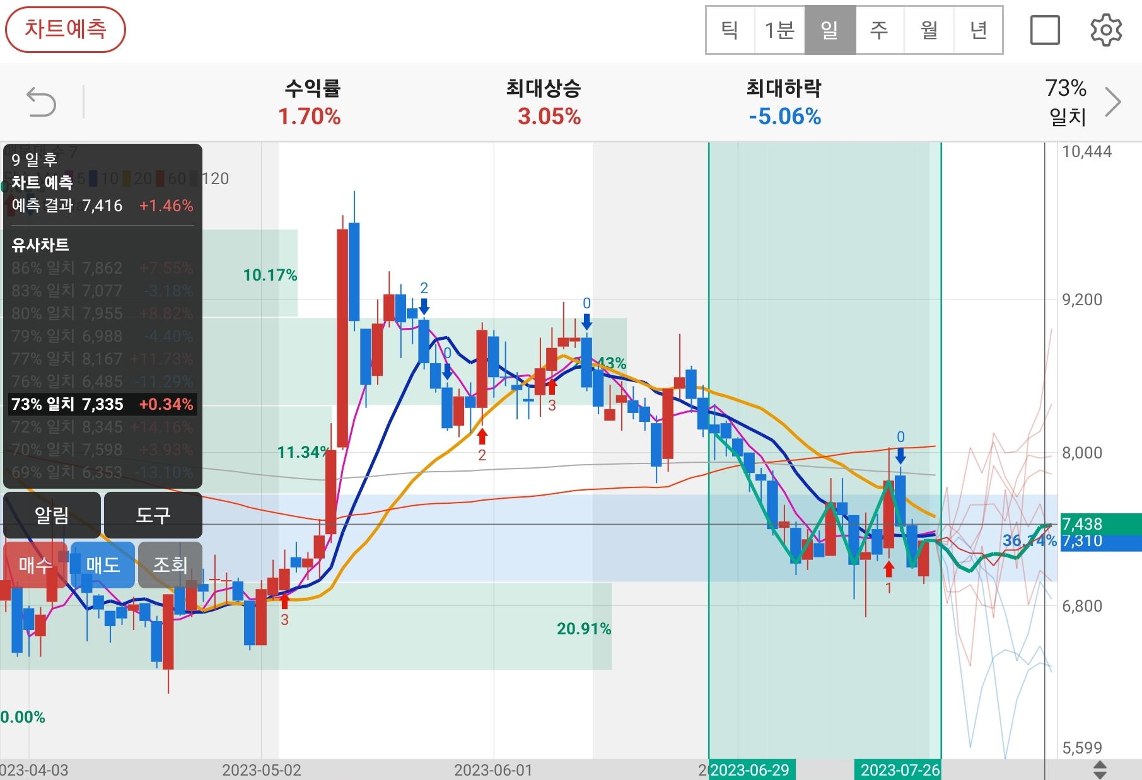Select the 년 yearly interval tab
This screenshot has width=1142, height=780.
tap(978, 30)
